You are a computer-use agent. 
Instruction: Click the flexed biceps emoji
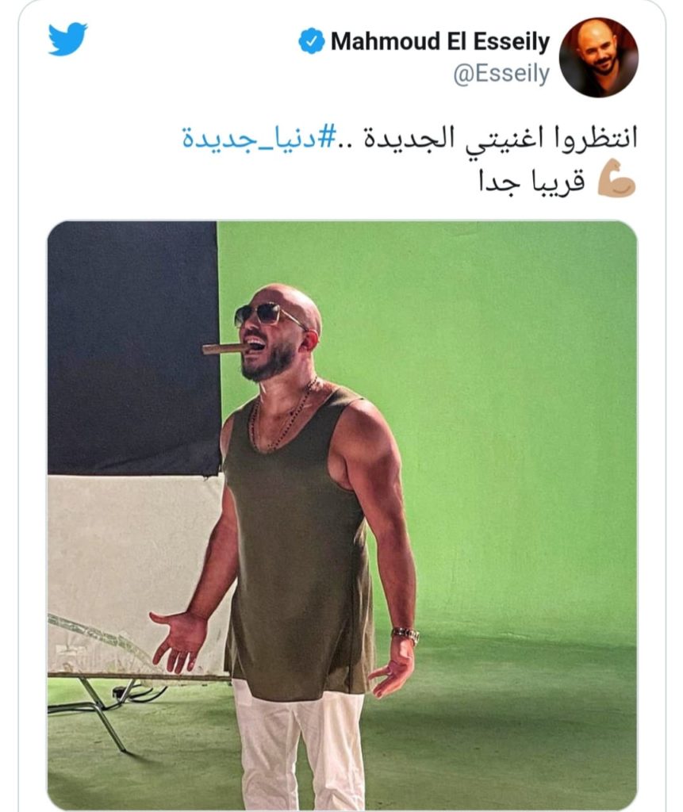click(616, 178)
